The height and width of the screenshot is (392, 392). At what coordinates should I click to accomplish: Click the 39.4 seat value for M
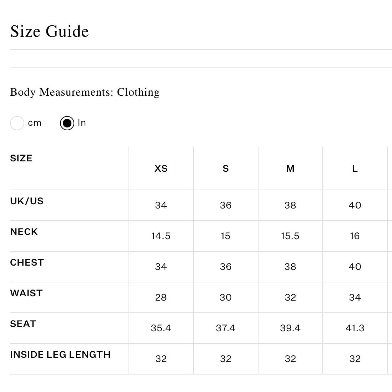pos(290,328)
